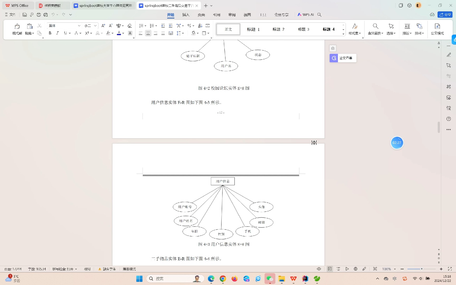The width and height of the screenshot is (456, 285).
Task: Click the pen edit icon in right sidebar
Action: click(449, 55)
